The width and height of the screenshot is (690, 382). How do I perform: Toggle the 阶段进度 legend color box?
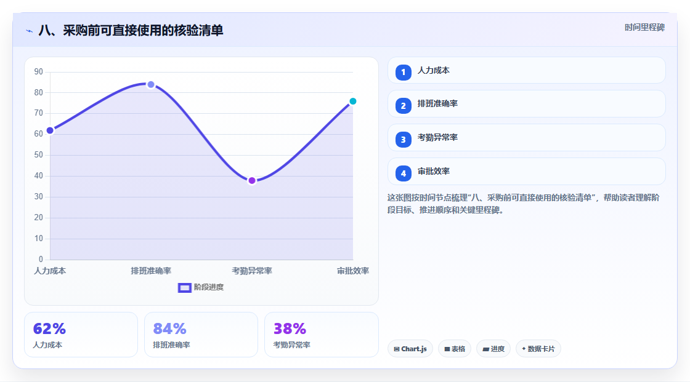click(x=184, y=287)
